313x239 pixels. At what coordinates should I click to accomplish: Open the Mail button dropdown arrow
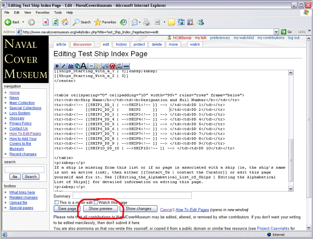[x=140, y=22]
